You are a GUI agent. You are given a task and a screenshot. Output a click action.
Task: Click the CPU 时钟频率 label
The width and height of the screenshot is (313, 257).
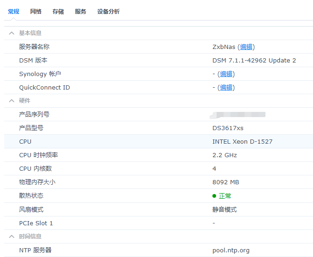pyautogui.click(x=39, y=155)
